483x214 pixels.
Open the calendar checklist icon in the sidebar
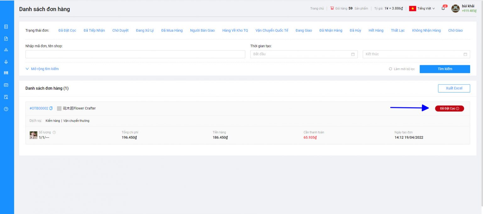click(x=6, y=85)
